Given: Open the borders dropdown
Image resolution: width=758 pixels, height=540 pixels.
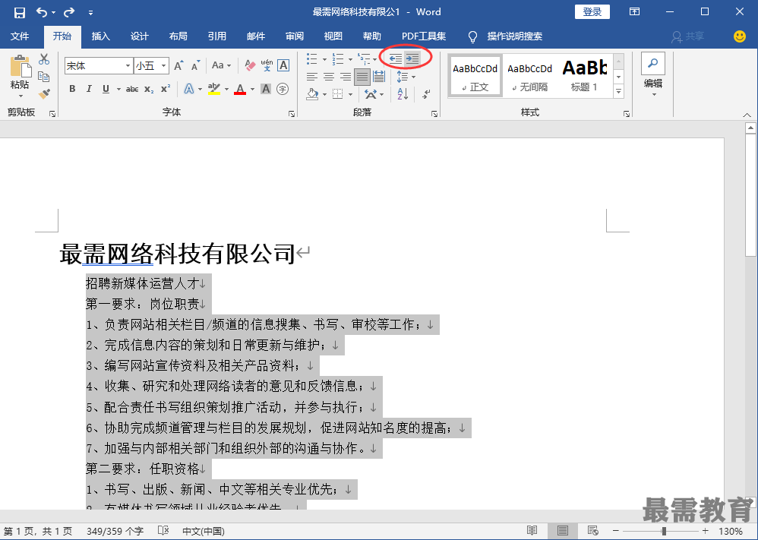Looking at the screenshot, I should pos(350,94).
